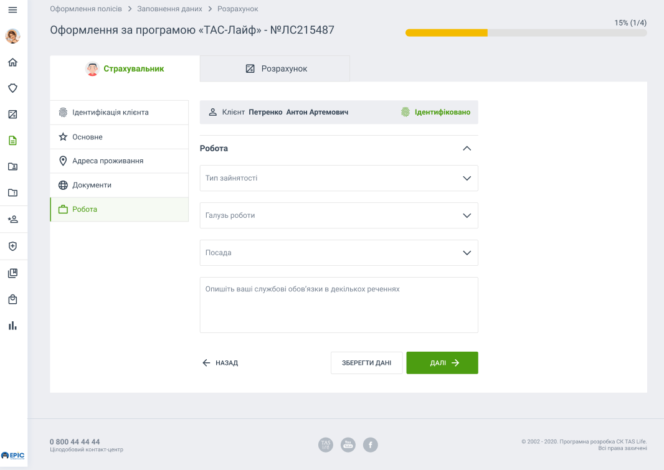This screenshot has height=470, width=664.
Task: Expand the Тип зайнятості dropdown
Action: point(339,178)
